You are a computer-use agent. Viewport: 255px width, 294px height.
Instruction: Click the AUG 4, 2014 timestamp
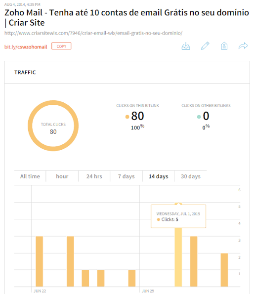pos(22,4)
